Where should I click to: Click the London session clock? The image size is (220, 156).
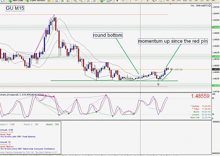point(201,114)
